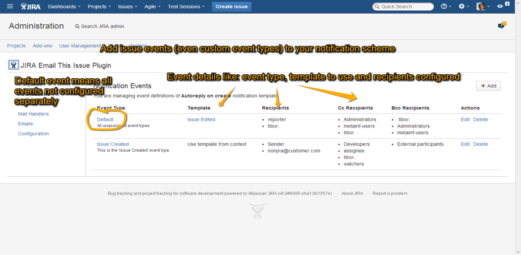Click the Create issue button
The width and height of the screenshot is (521, 255).
click(232, 7)
